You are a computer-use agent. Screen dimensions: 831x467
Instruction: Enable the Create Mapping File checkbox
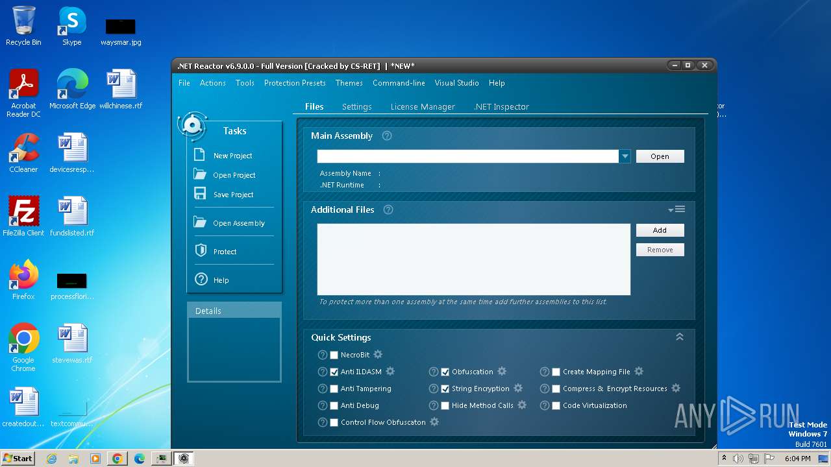pos(556,372)
